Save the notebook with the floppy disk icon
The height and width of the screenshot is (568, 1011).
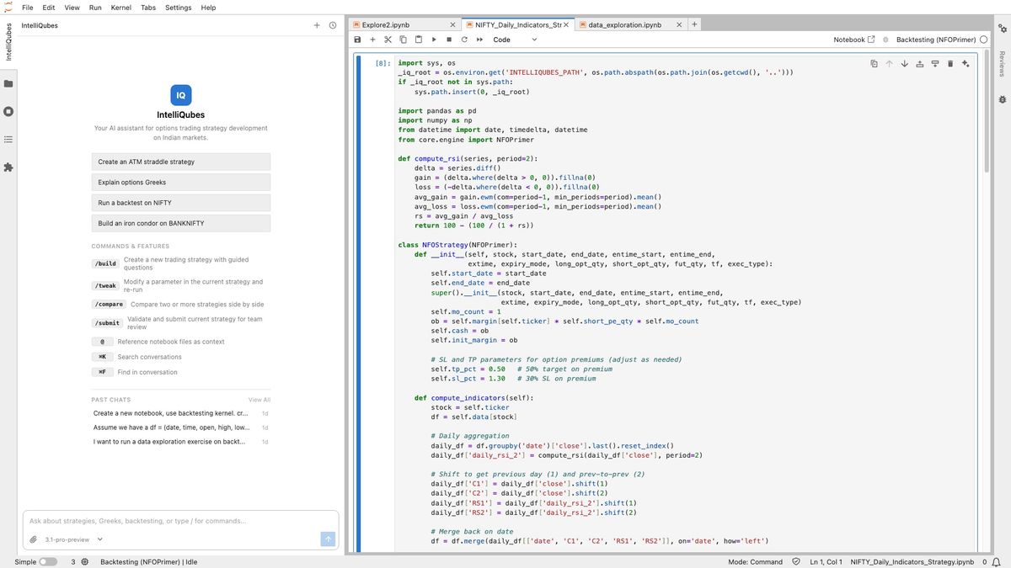(x=357, y=40)
